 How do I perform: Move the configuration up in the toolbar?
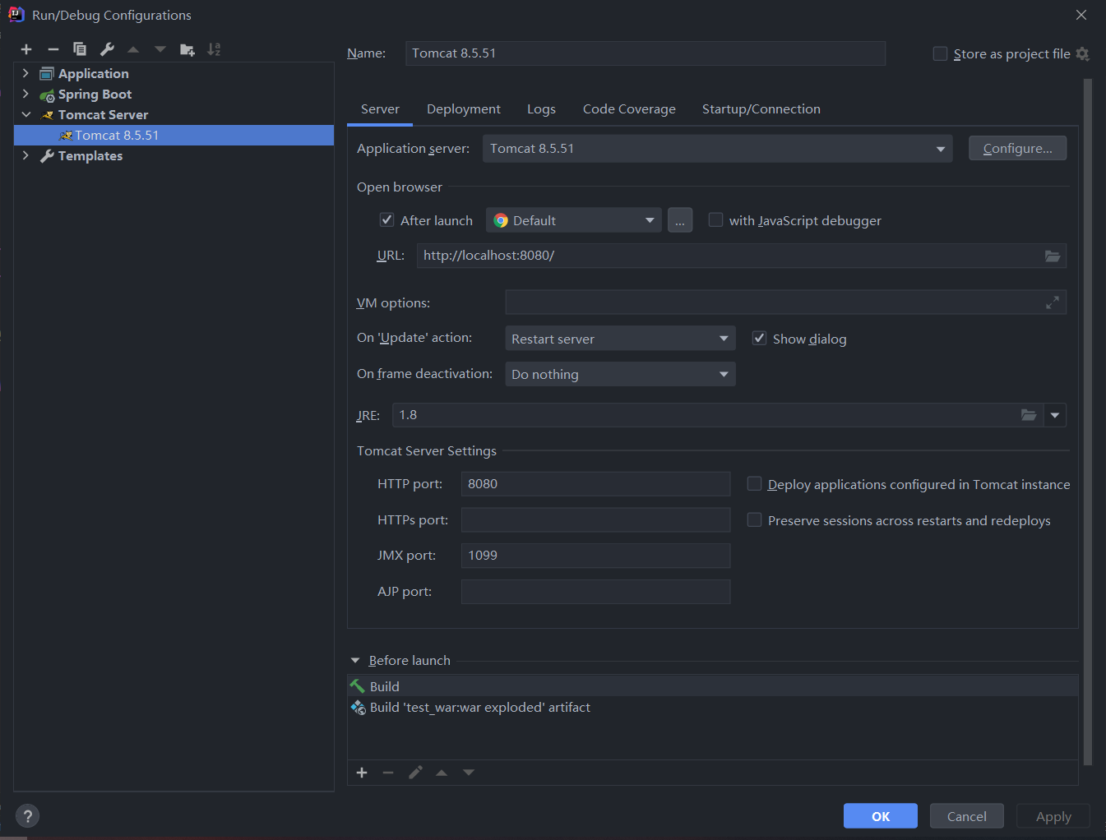(133, 49)
